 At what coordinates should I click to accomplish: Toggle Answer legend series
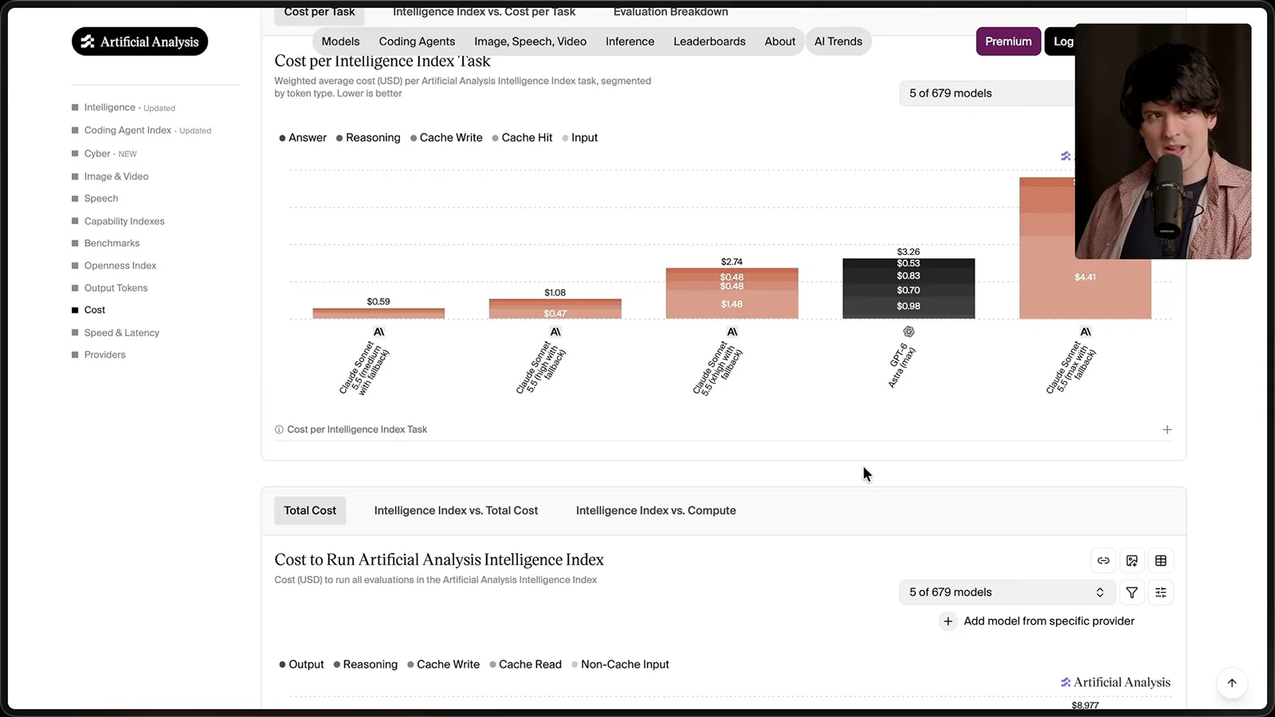click(303, 138)
